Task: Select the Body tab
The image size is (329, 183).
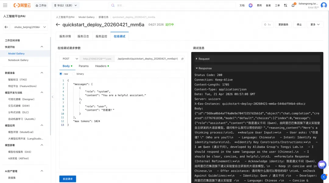Action: [67, 66]
